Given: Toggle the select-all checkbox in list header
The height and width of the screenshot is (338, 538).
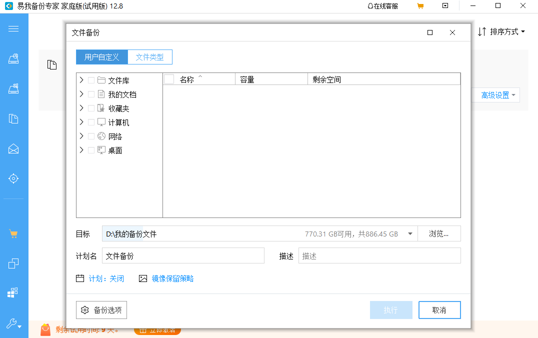Looking at the screenshot, I should click(169, 79).
